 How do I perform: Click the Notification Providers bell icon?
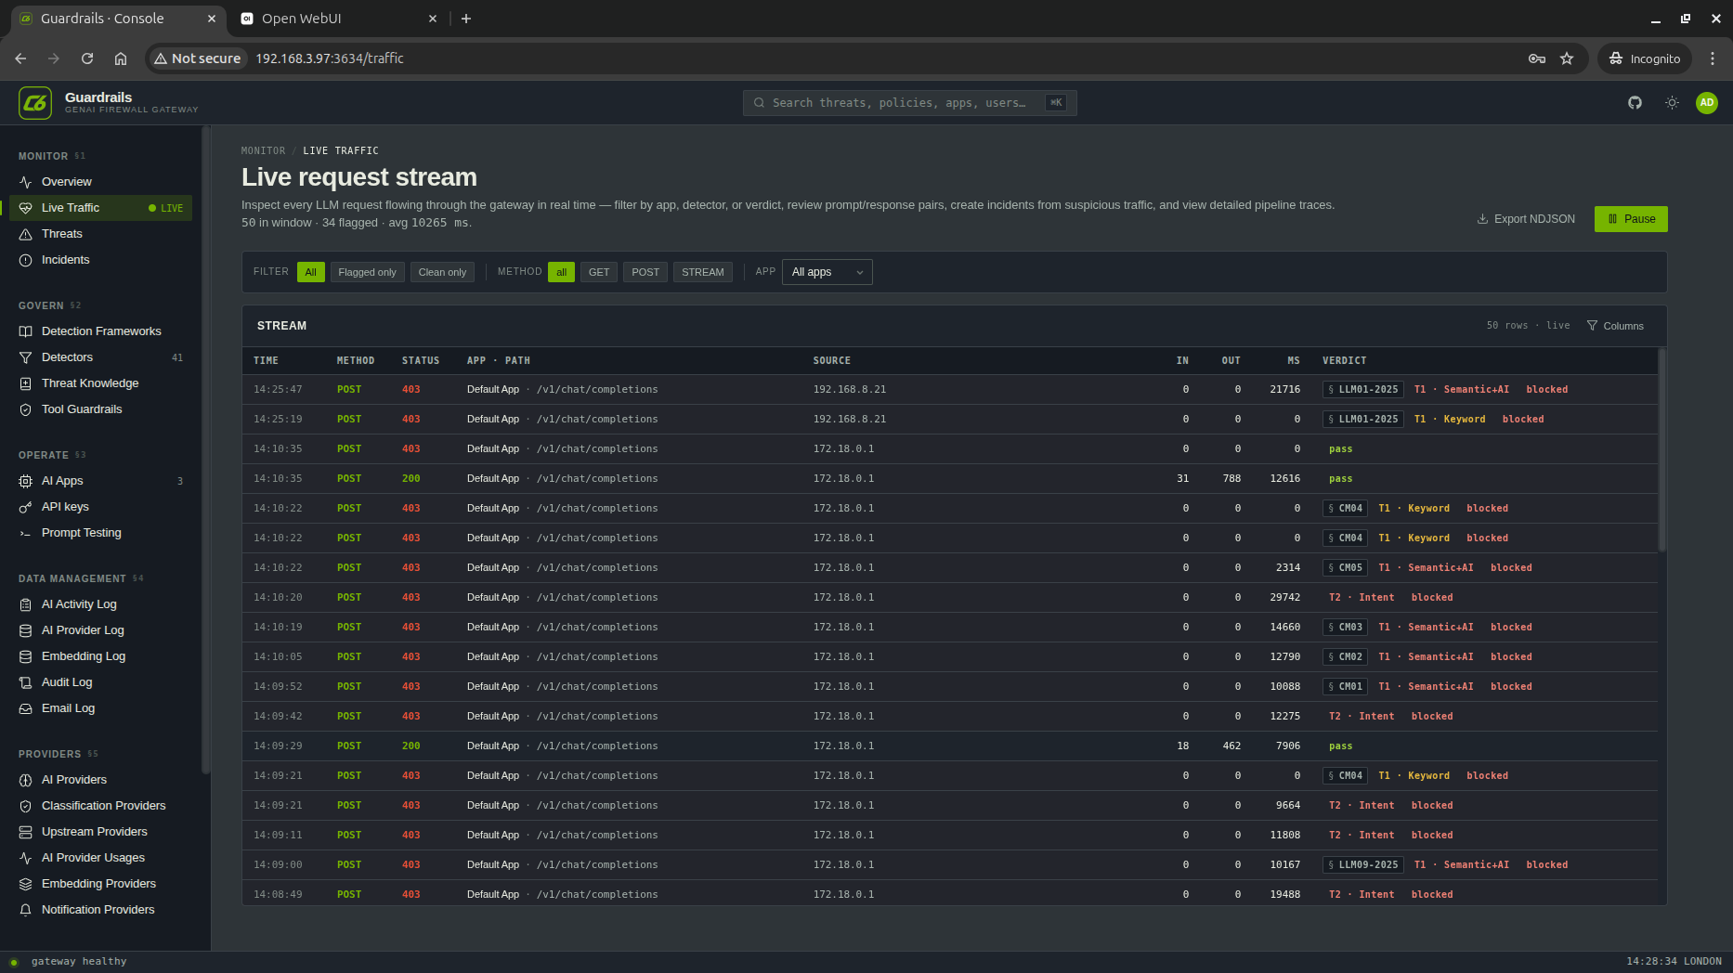tap(26, 910)
